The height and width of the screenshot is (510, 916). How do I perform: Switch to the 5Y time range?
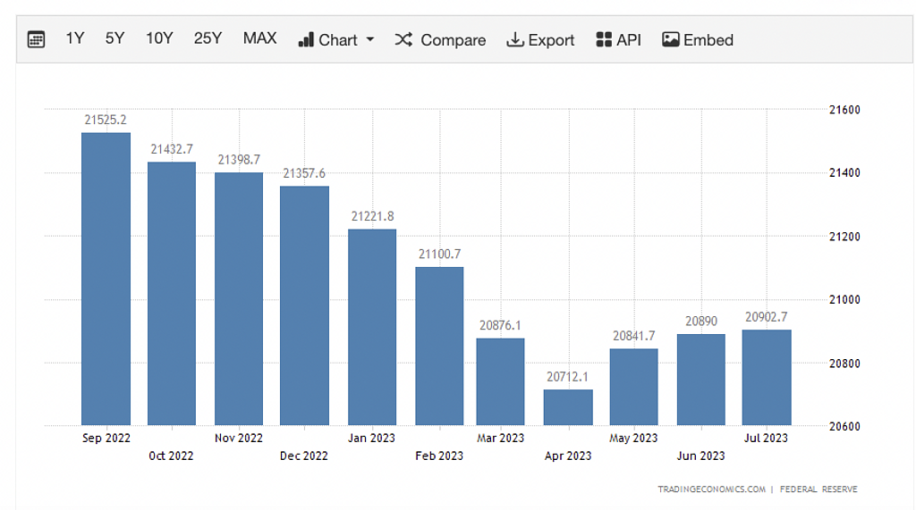point(114,38)
